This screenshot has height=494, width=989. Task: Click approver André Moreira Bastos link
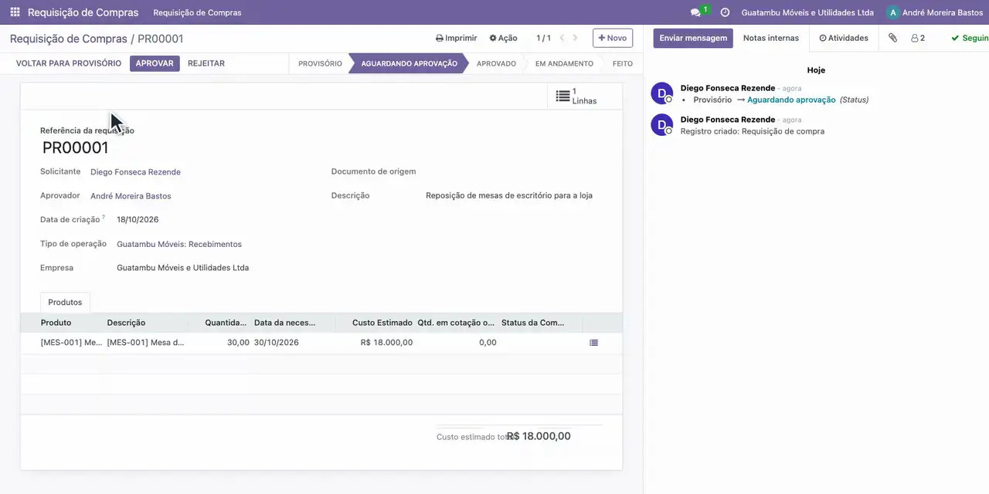click(x=131, y=196)
